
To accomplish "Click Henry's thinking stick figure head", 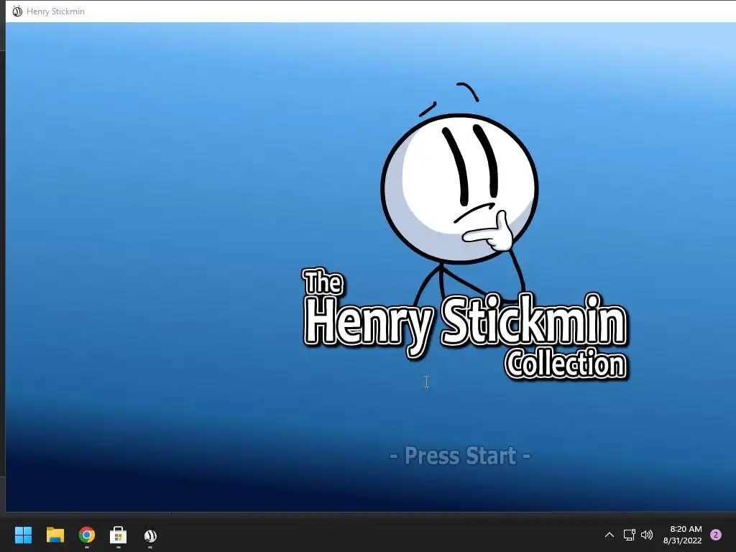I will [459, 188].
